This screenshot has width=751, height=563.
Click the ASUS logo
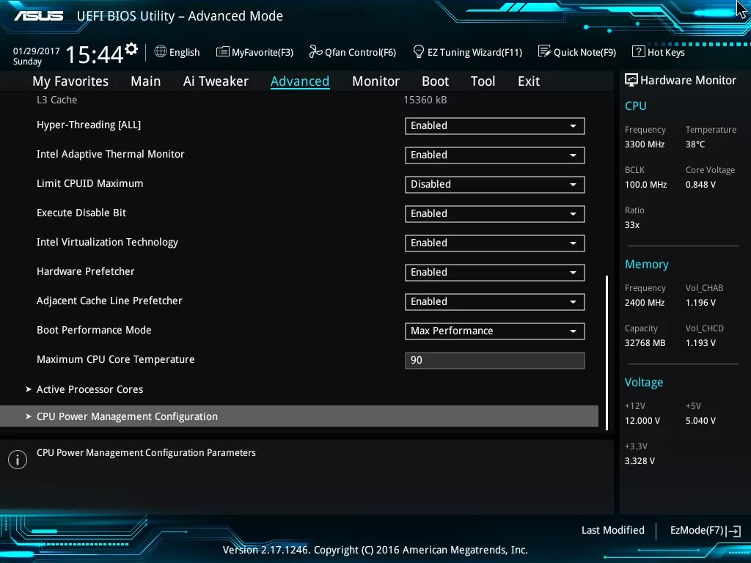pyautogui.click(x=38, y=16)
